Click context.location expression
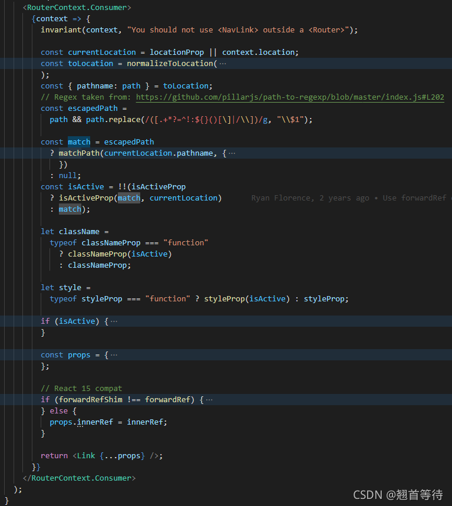 point(259,52)
